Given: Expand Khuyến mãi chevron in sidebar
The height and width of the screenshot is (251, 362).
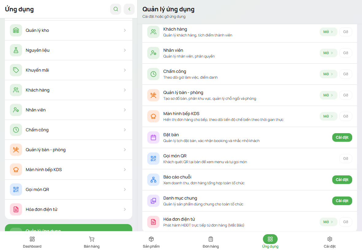Looking at the screenshot, I should point(125,70).
